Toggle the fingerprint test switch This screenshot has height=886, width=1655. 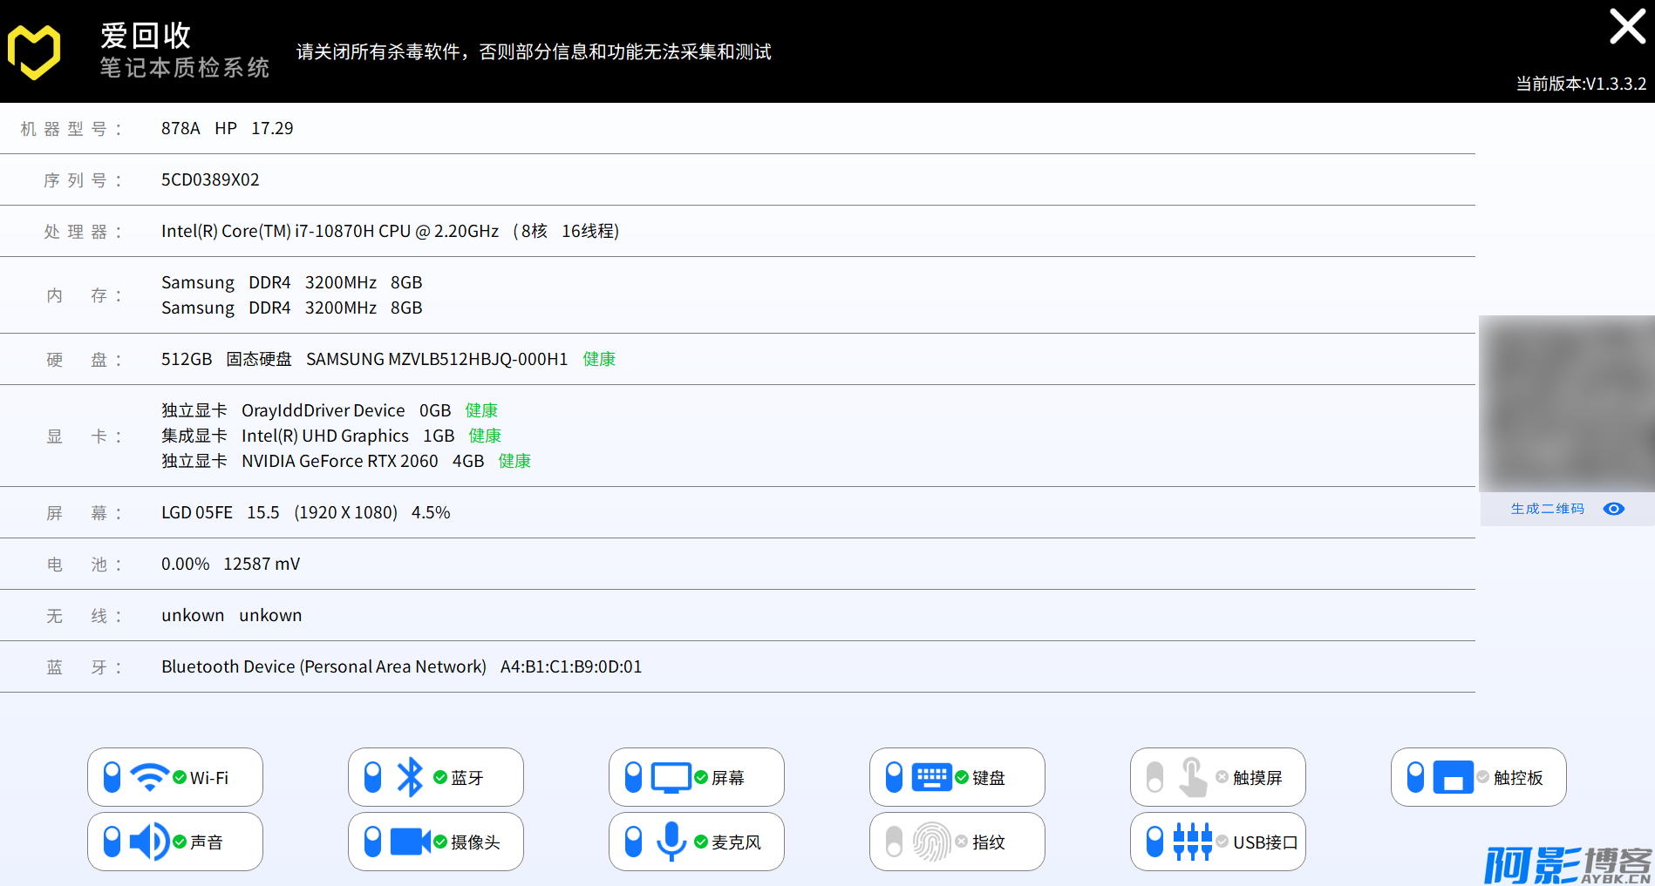[x=894, y=842]
